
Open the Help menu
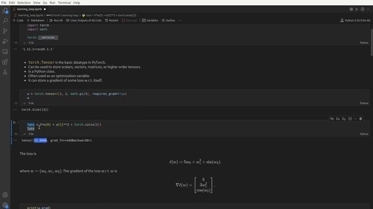pos(76,2)
